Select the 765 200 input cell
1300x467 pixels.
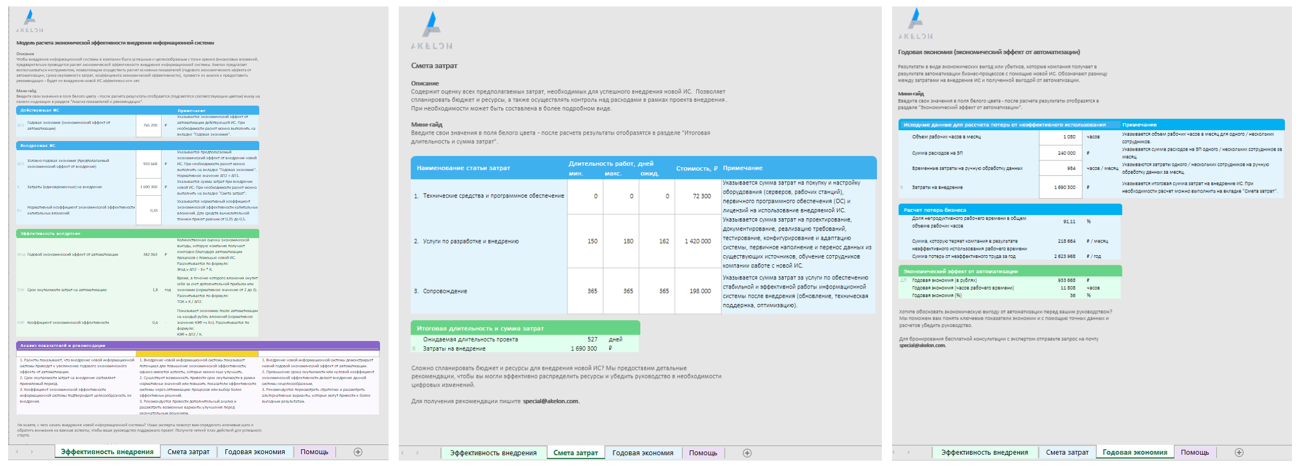149,125
